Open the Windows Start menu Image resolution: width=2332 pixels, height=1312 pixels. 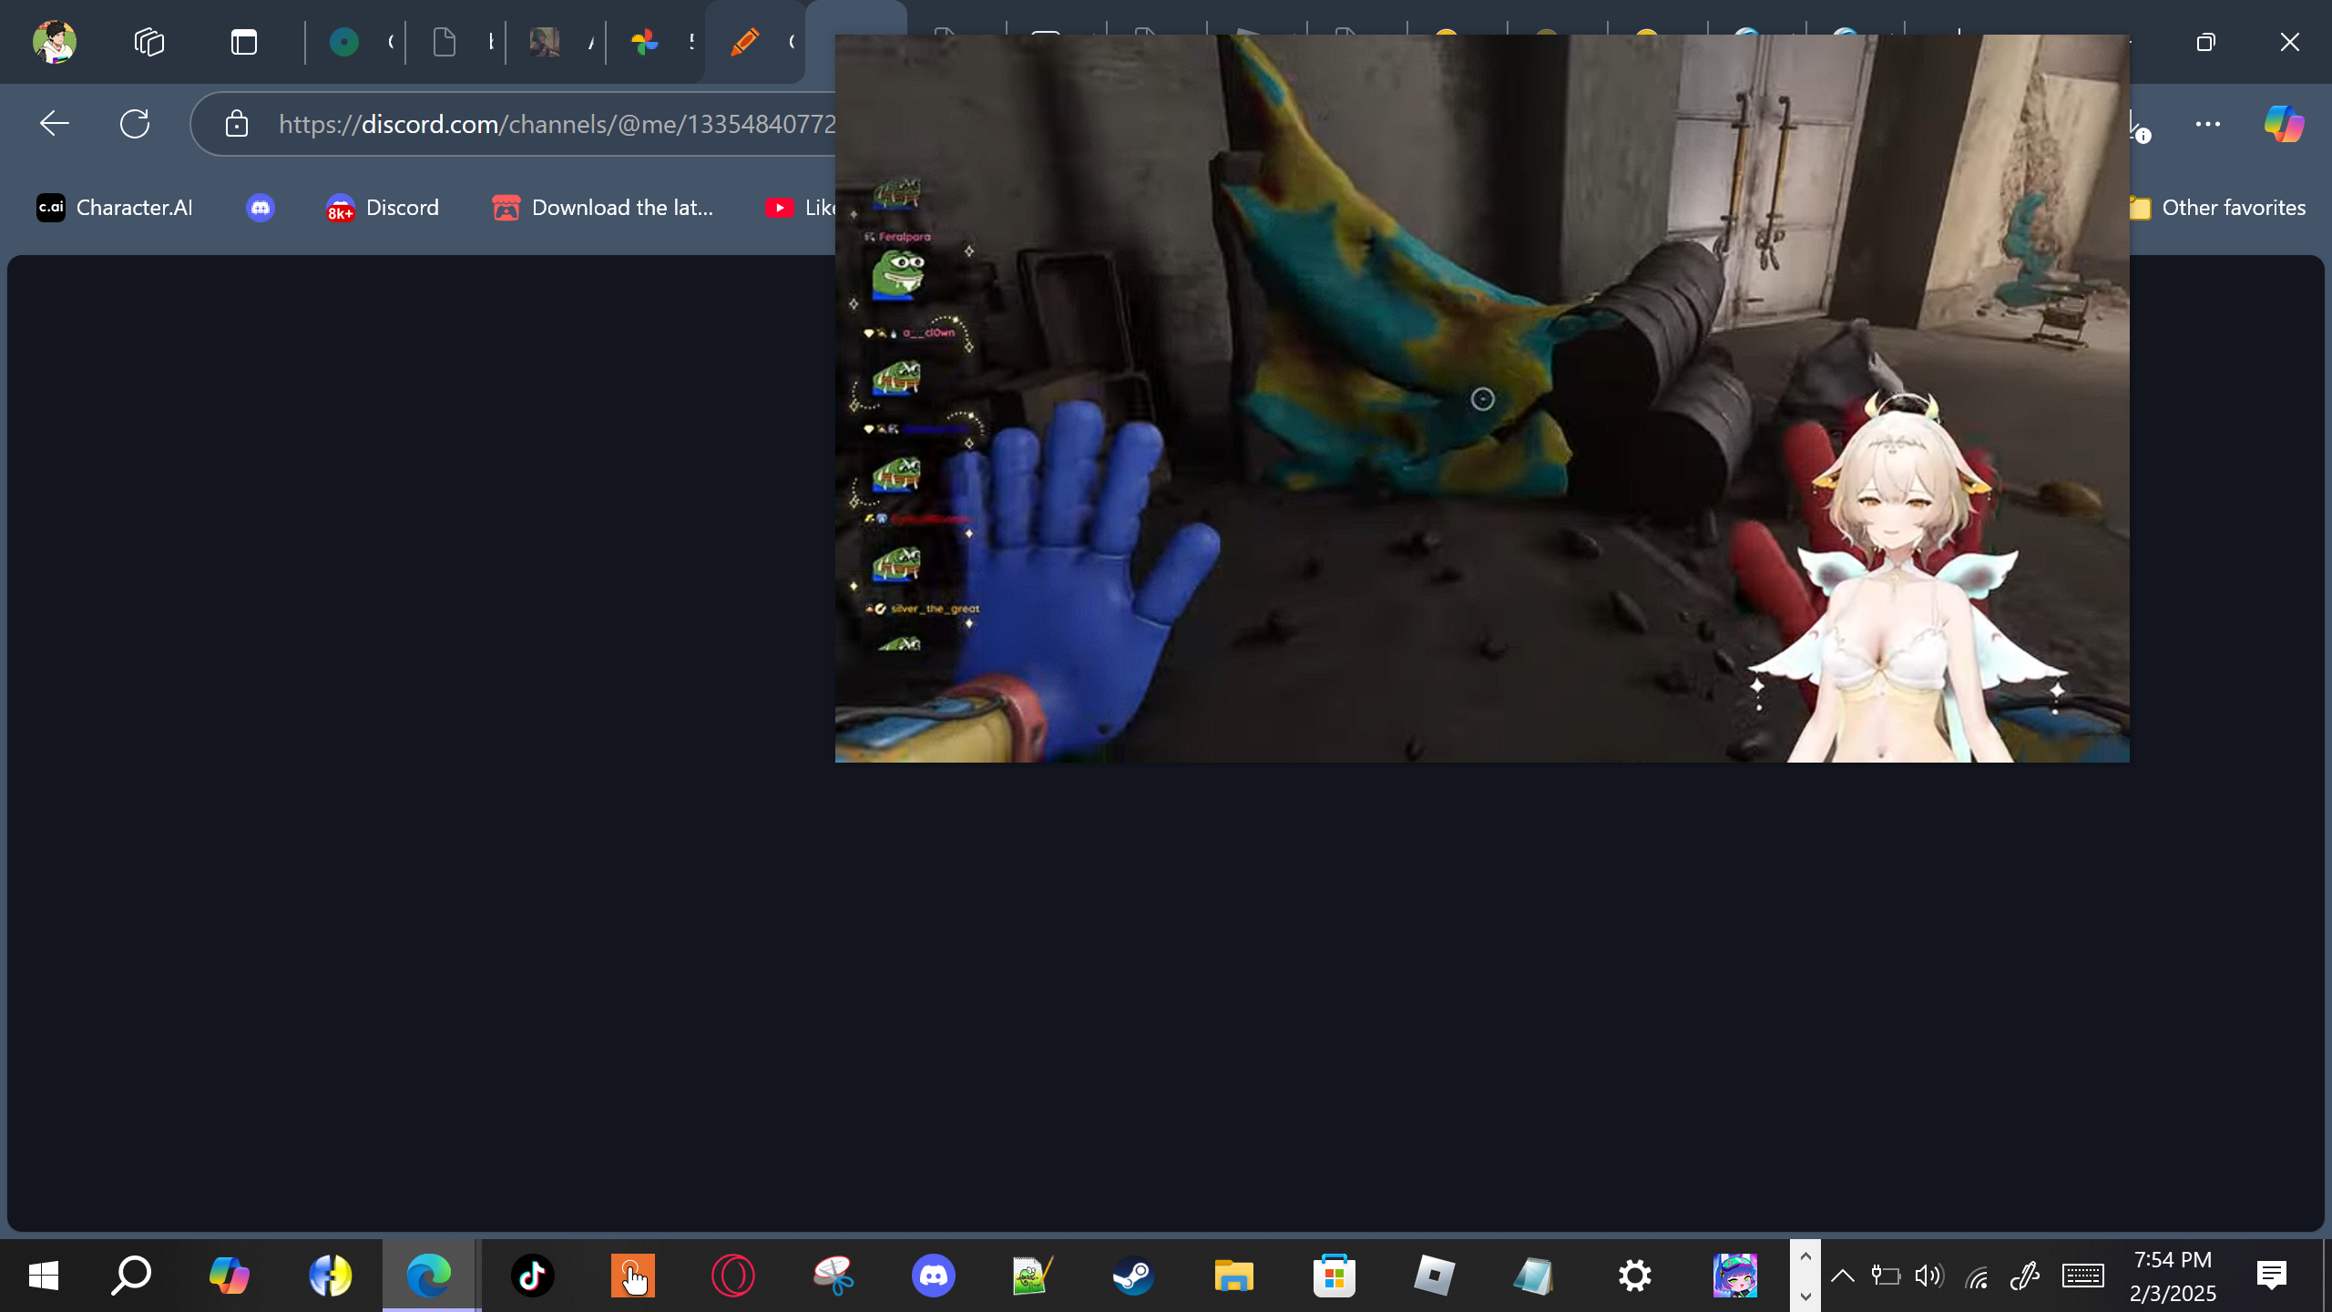43,1276
